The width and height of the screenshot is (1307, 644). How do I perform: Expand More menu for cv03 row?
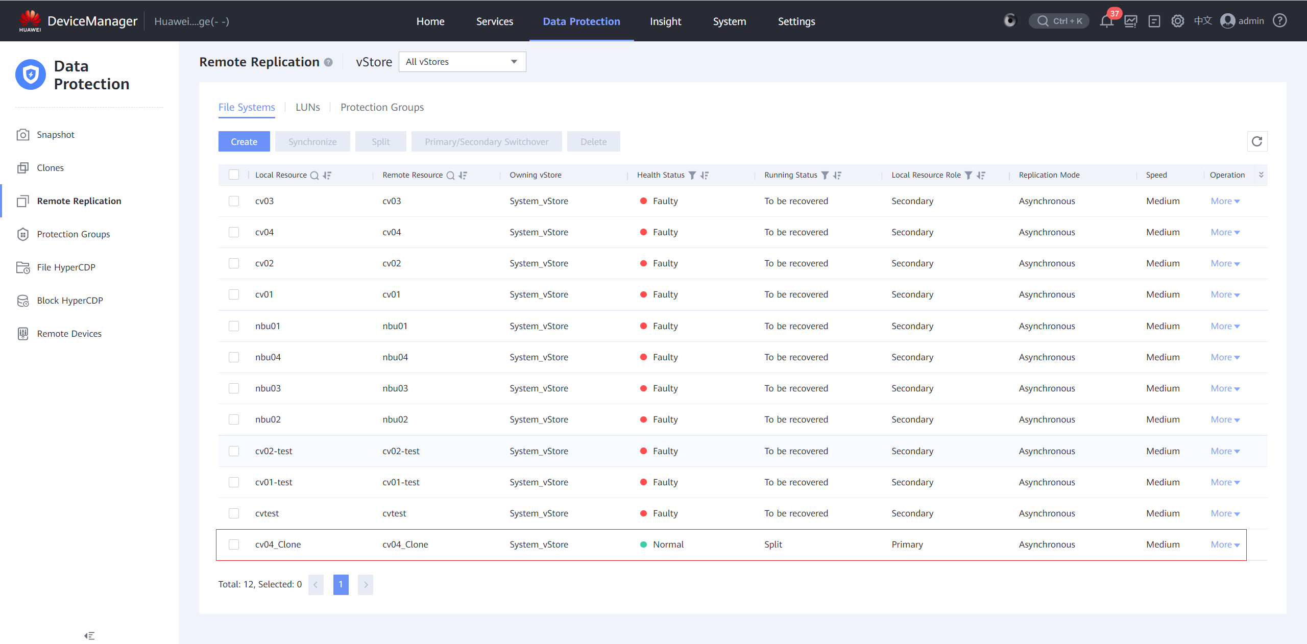click(1225, 201)
